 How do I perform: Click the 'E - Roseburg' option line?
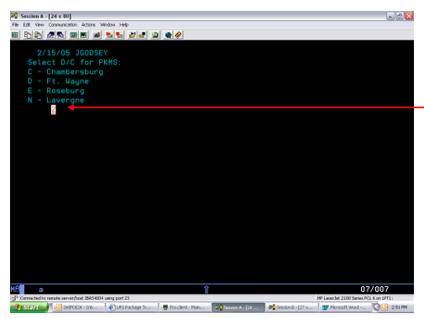[x=55, y=91]
